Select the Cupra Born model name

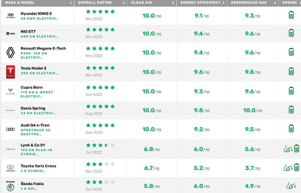32,87
